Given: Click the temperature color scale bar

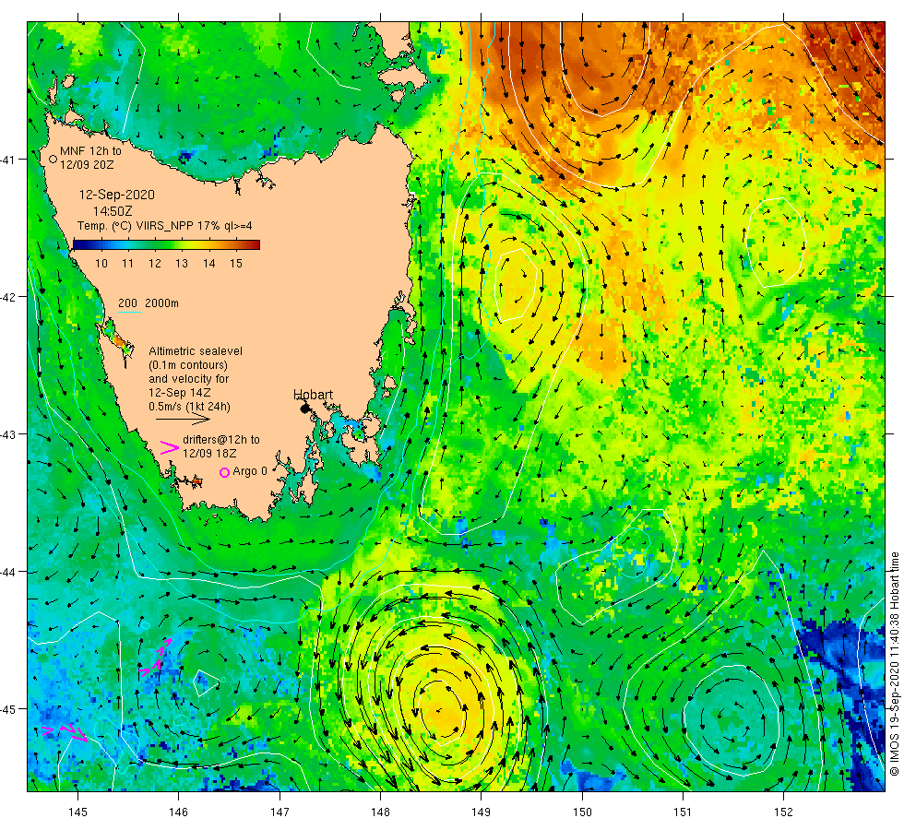Looking at the screenshot, I should click(x=167, y=245).
